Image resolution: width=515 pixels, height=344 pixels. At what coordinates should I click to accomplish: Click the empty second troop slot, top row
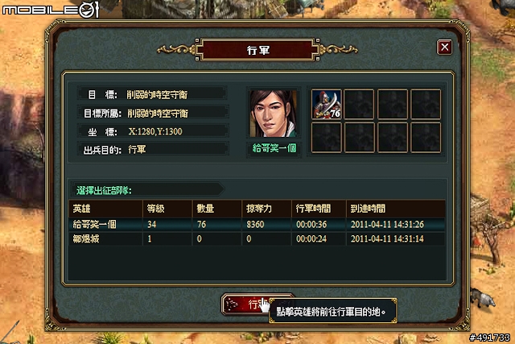360,104
